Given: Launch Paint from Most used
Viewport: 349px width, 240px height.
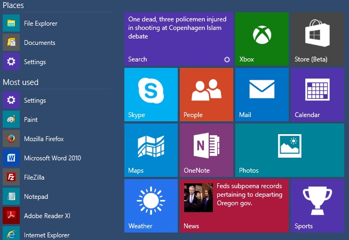Looking at the screenshot, I should pos(57,119).
